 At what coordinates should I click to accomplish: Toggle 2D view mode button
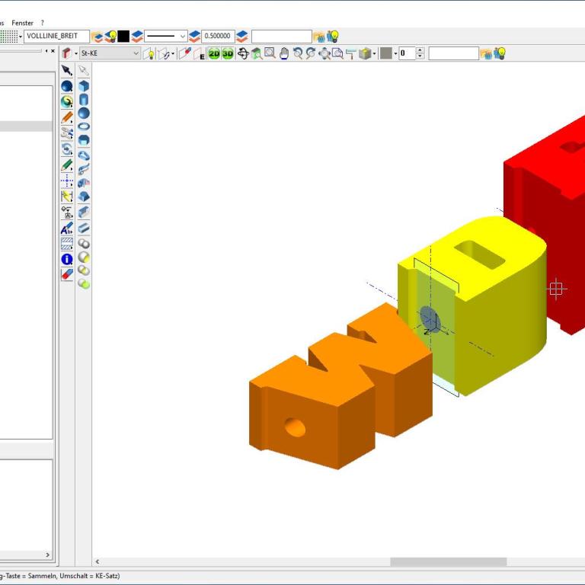tap(214, 53)
